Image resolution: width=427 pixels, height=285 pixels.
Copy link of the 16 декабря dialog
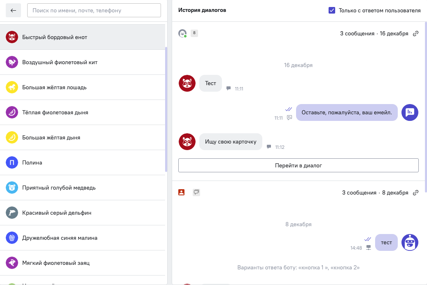pyautogui.click(x=415, y=33)
